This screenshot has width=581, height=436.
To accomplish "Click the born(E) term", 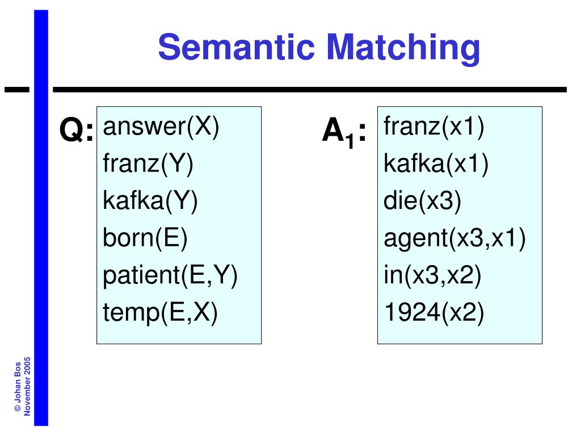I will [x=145, y=238].
